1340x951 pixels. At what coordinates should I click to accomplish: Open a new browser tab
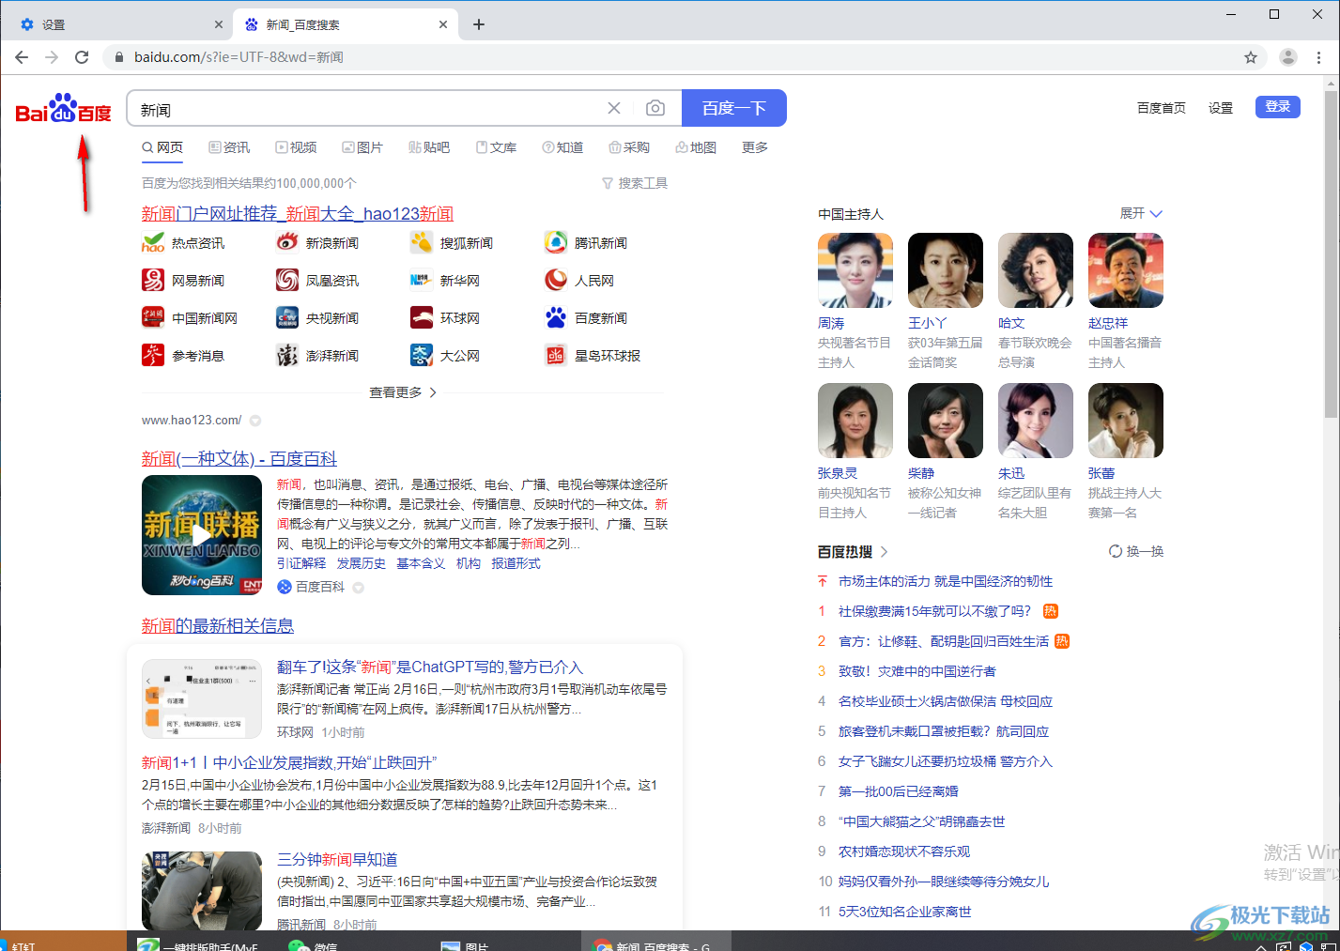(x=479, y=24)
